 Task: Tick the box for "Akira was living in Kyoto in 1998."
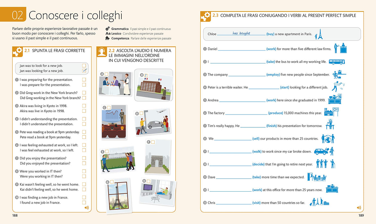click(84, 106)
